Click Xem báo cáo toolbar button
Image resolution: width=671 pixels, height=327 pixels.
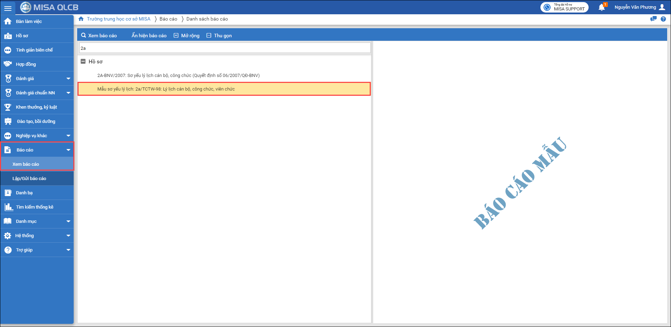coord(99,36)
